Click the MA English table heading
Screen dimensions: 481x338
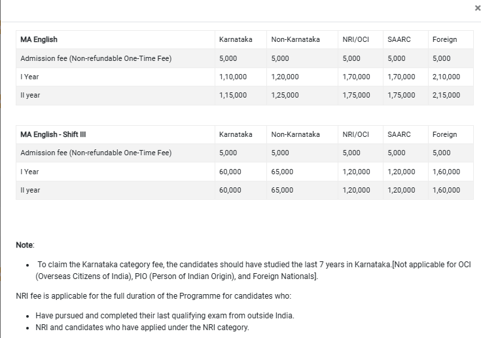pyautogui.click(x=39, y=39)
